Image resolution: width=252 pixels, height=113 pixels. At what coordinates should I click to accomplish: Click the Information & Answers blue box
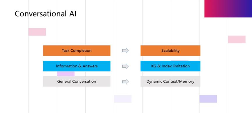click(x=77, y=66)
